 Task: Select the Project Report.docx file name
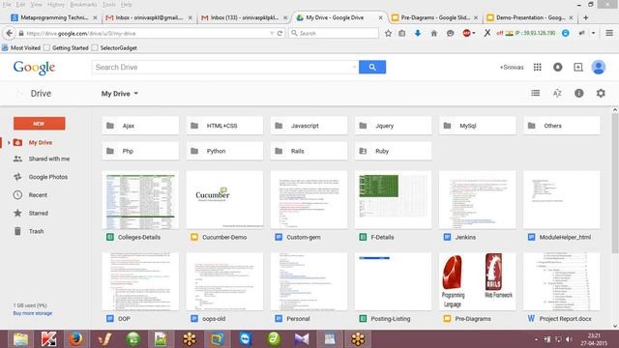565,318
